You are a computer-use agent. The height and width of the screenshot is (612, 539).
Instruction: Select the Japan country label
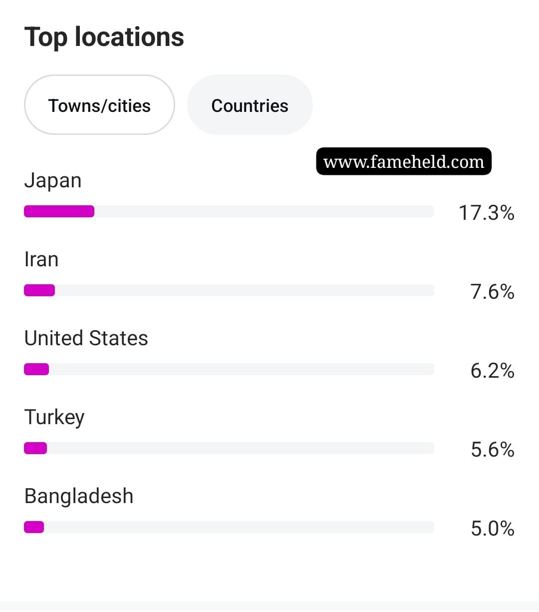pyautogui.click(x=52, y=180)
